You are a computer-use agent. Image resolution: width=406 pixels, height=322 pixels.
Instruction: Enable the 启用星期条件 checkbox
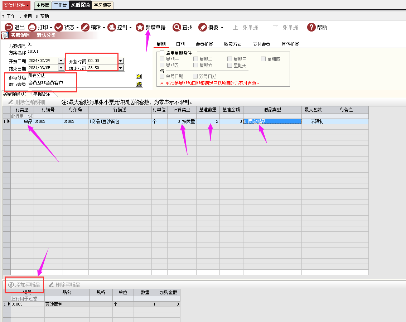162,53
